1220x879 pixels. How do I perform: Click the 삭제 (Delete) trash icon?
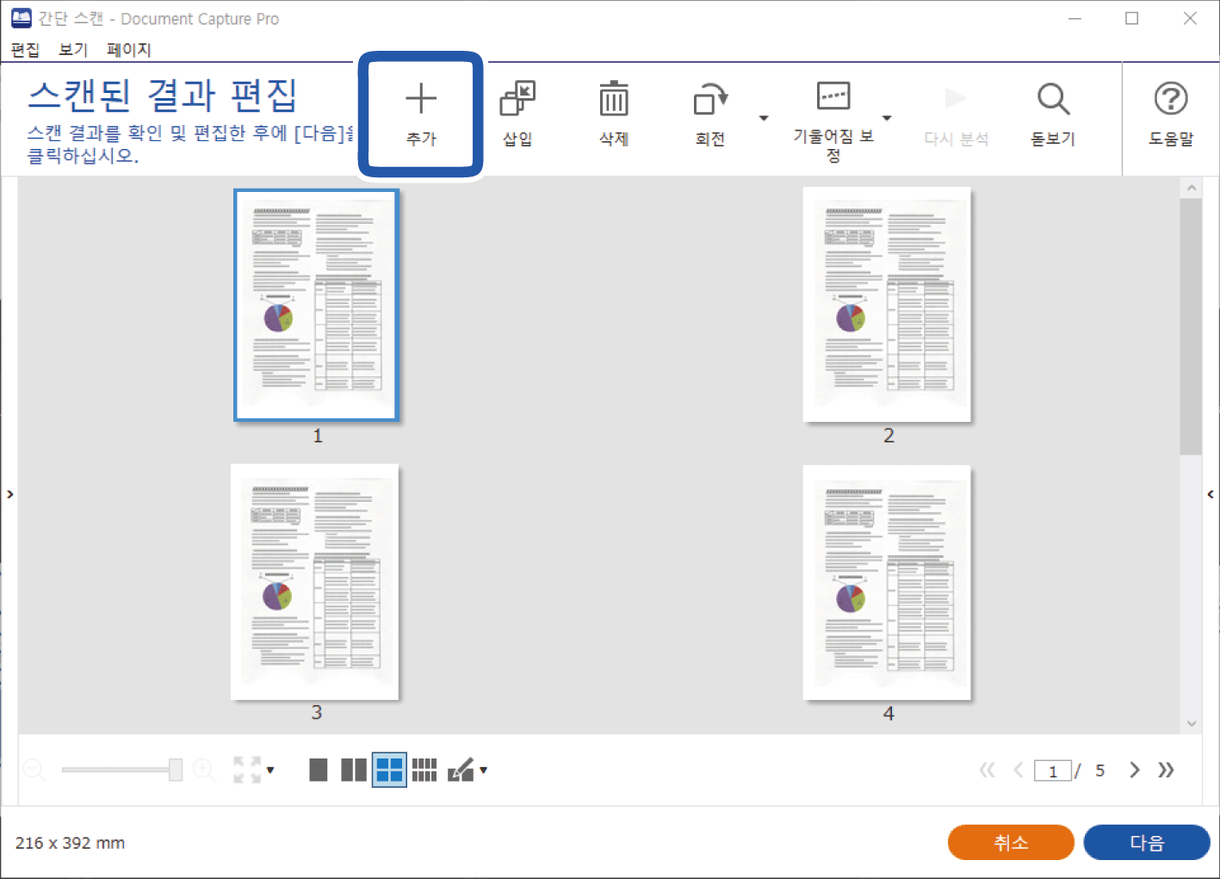click(613, 100)
